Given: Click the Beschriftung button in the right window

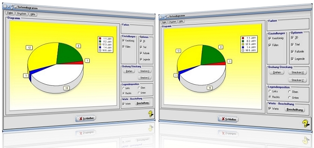Looking at the screenshot, I should (x=295, y=110).
